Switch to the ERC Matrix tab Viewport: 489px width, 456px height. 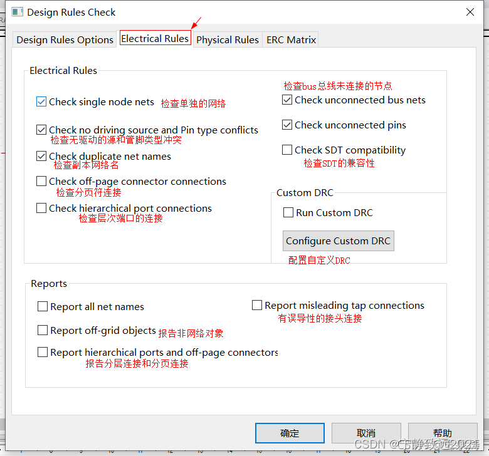[291, 39]
